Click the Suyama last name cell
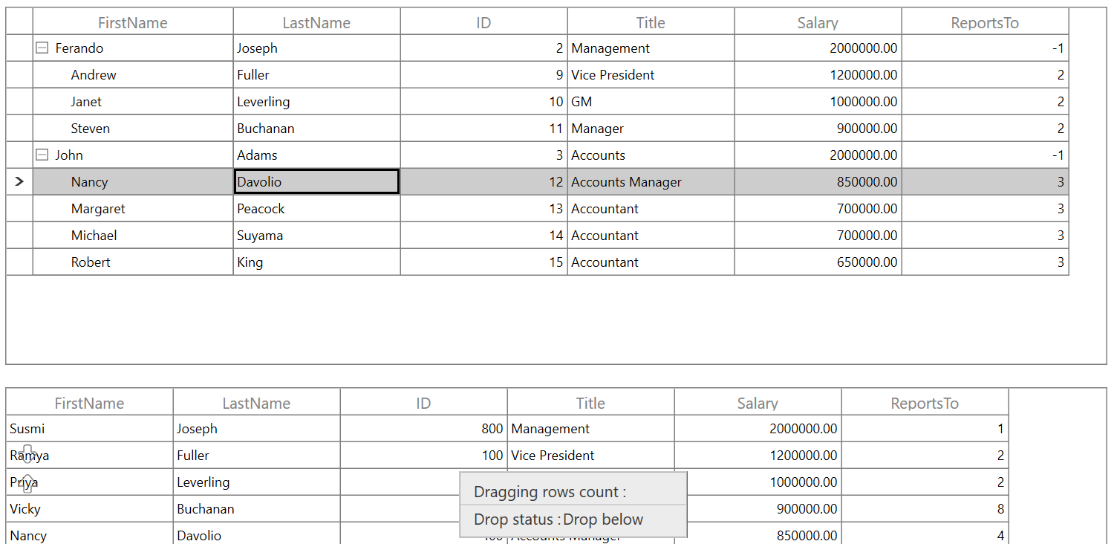Image resolution: width=1114 pixels, height=544 pixels. click(x=317, y=236)
